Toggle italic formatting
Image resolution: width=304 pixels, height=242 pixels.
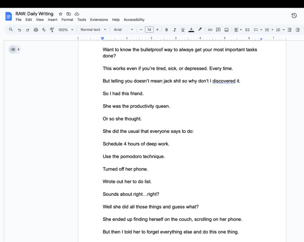[174, 30]
